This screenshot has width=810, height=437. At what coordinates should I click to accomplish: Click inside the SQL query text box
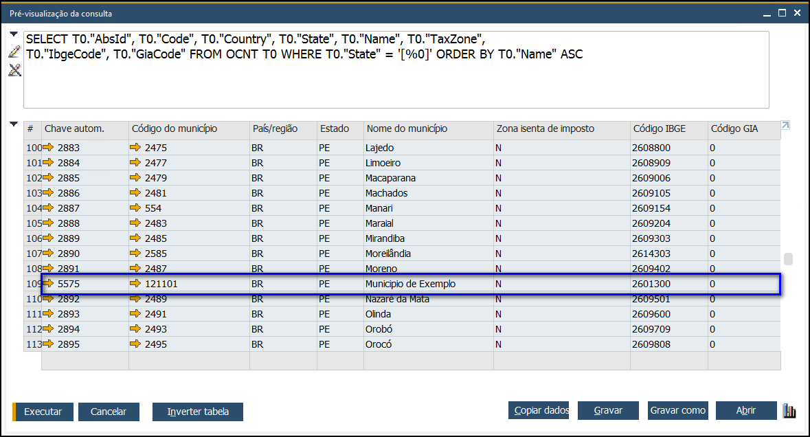pyautogui.click(x=396, y=69)
